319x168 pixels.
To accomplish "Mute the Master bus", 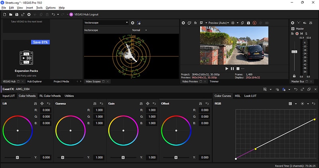I will tap(301, 34).
